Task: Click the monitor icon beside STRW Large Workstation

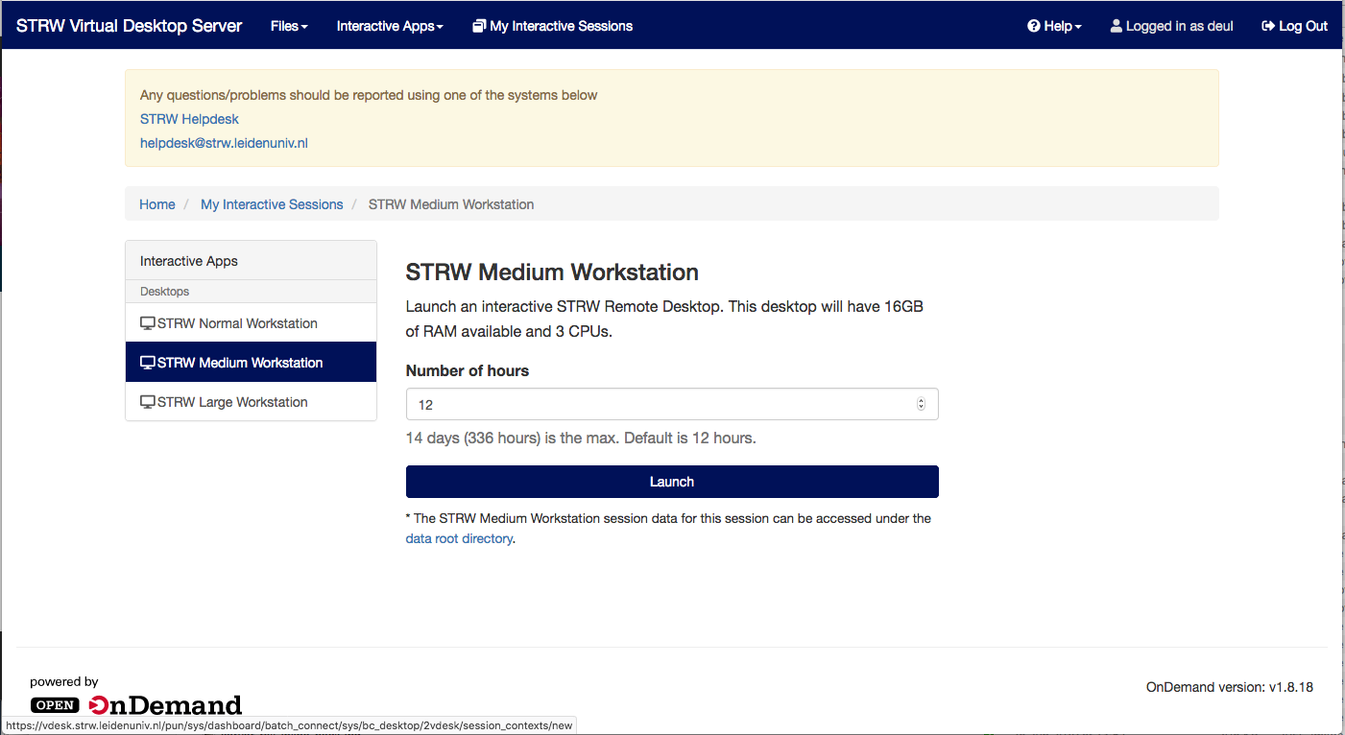Action: 148,402
